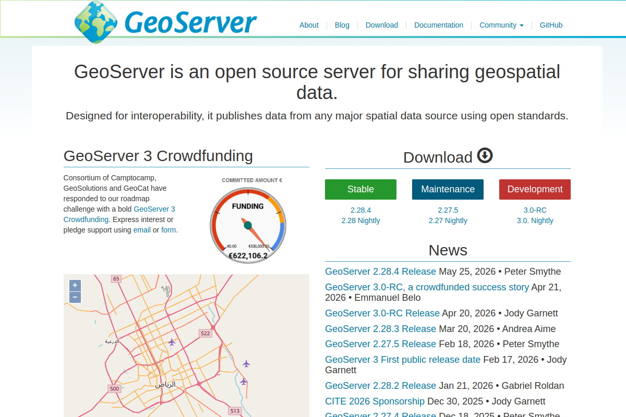Expand the Community dropdown menu
Viewport: 626px width, 417px height.
[x=501, y=25]
